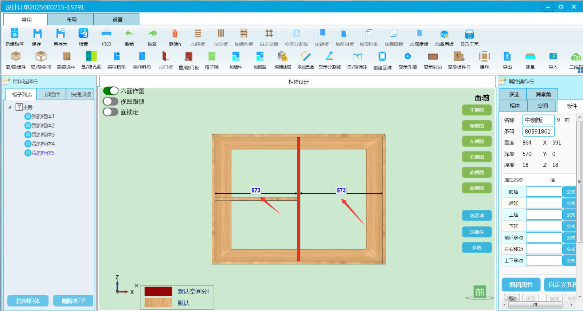Click the 左视图 view button
Screen dimensions: 583x311
(x=477, y=141)
